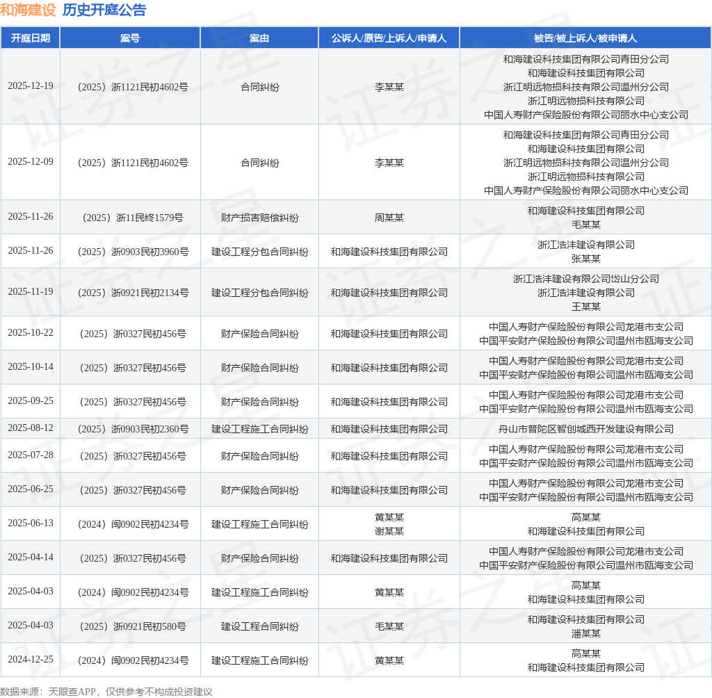This screenshot has height=698, width=712.
Task: Click case number (2025)浙0921民初580号
Action: [x=133, y=626]
